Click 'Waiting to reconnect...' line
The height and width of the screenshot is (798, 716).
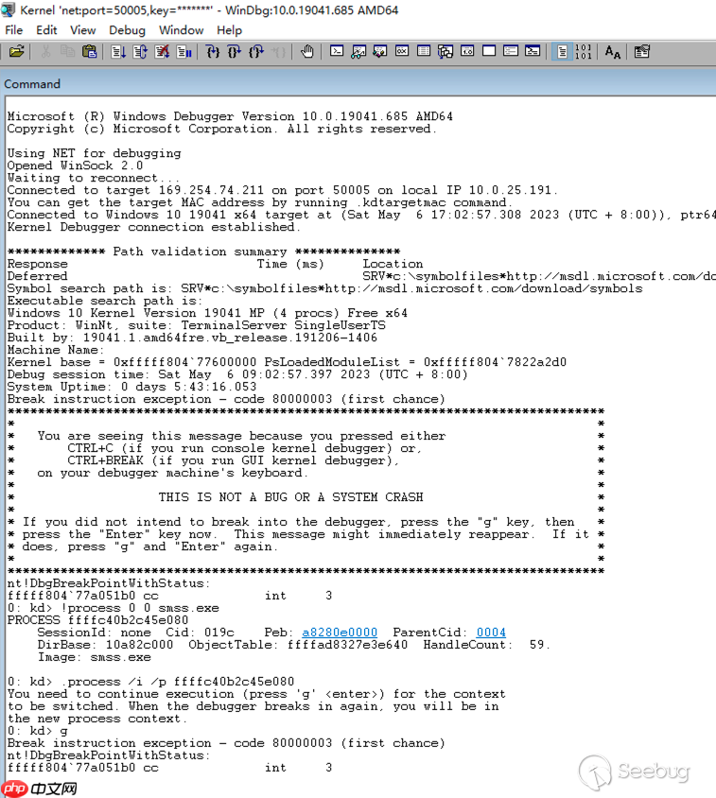coord(94,178)
